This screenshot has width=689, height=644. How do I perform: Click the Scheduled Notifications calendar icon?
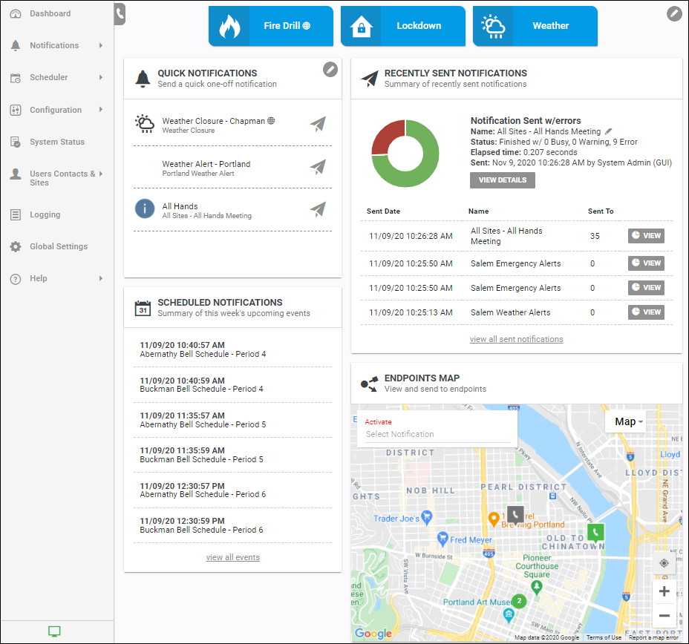pos(143,308)
